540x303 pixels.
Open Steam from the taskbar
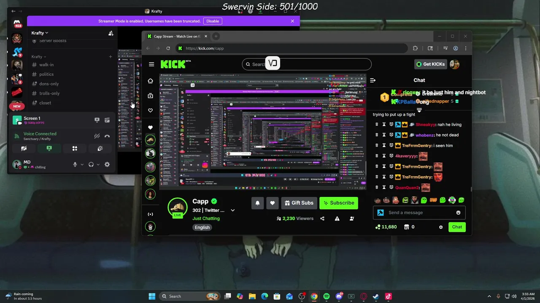(x=376, y=296)
